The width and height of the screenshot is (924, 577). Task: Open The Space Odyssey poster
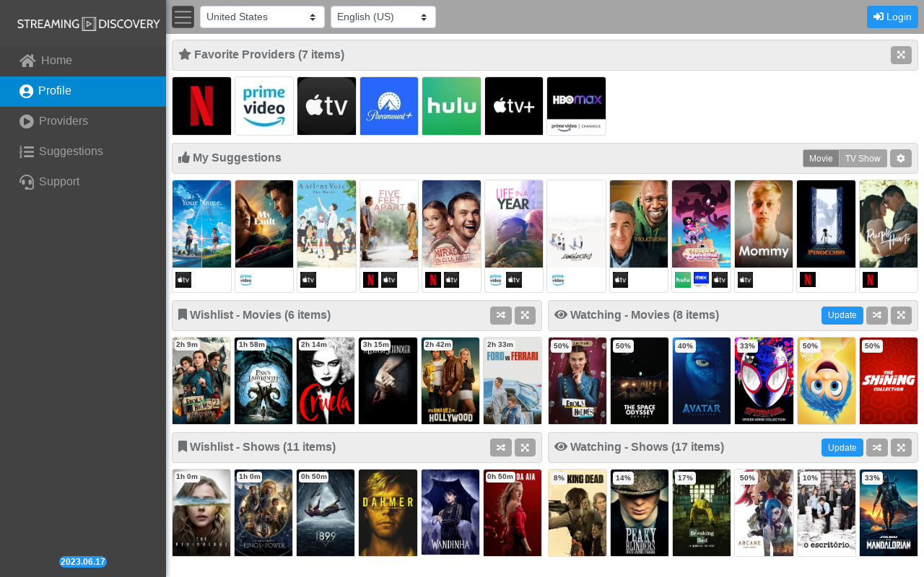pos(640,381)
